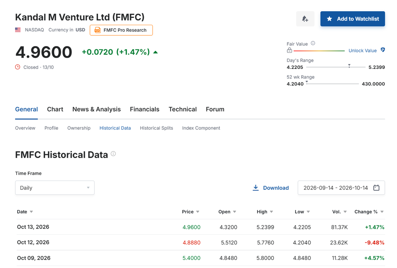397x268 pixels.
Task: Sort table by High column arrow
Action: 271,211
